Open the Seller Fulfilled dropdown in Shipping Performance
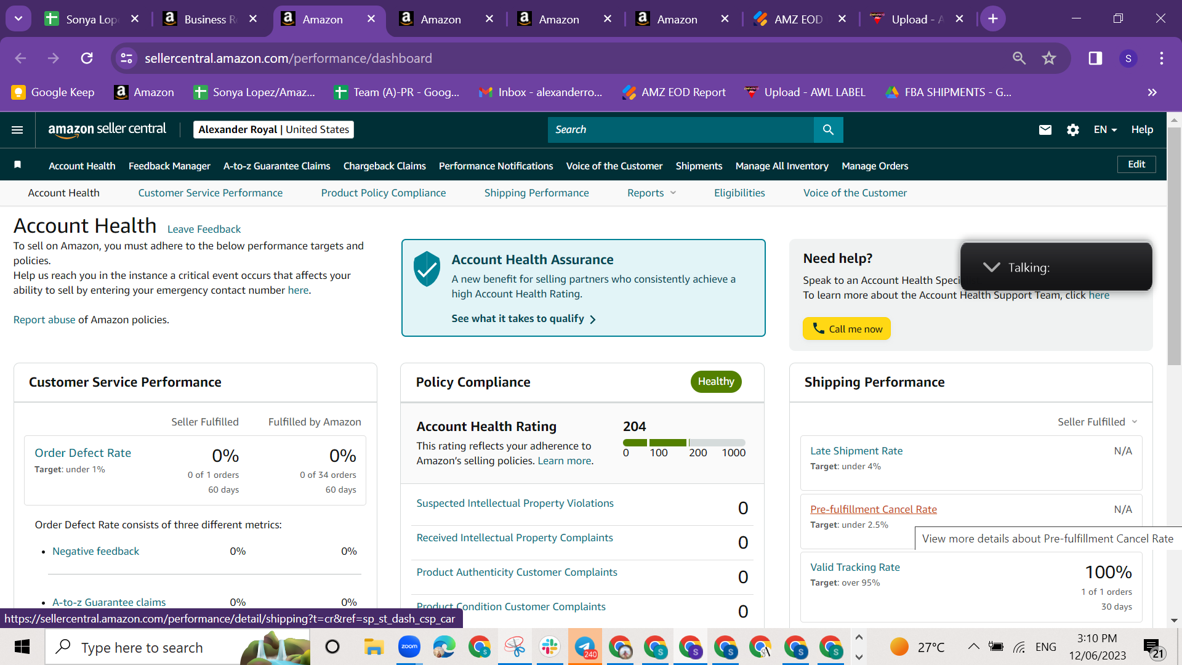This screenshot has width=1182, height=665. coord(1098,422)
